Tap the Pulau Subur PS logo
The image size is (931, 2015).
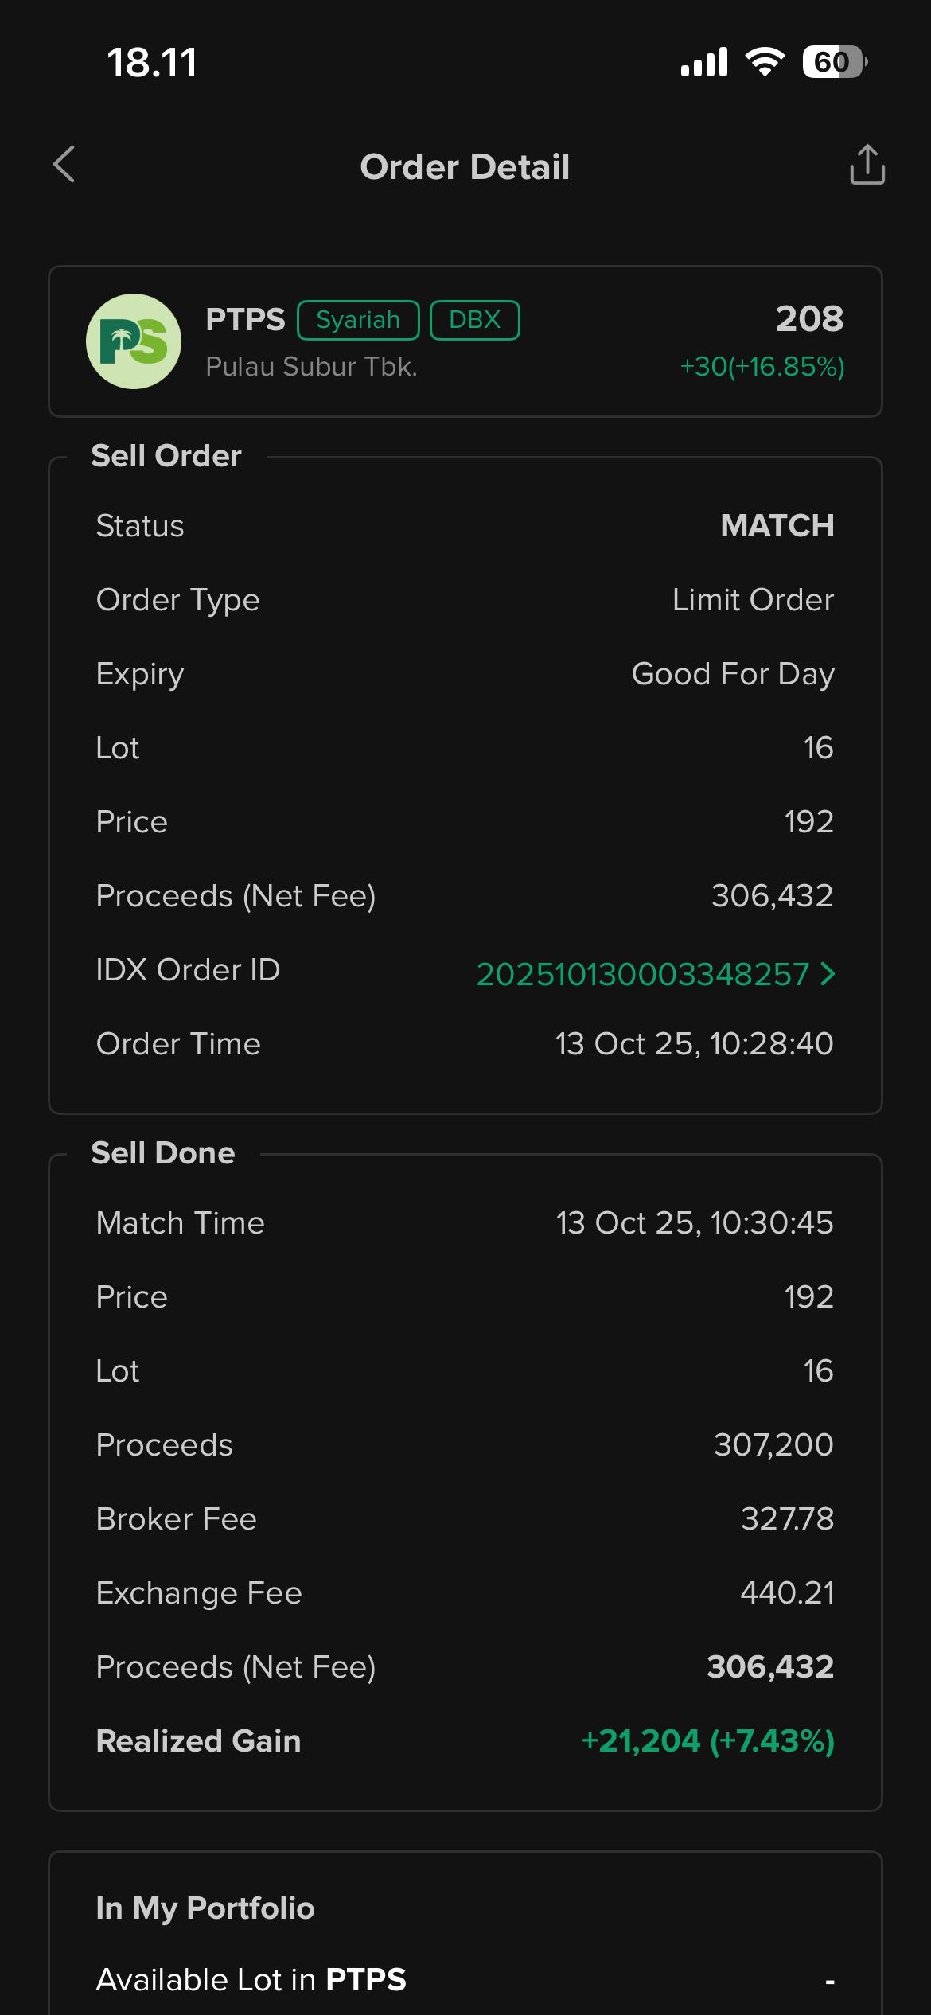(134, 341)
